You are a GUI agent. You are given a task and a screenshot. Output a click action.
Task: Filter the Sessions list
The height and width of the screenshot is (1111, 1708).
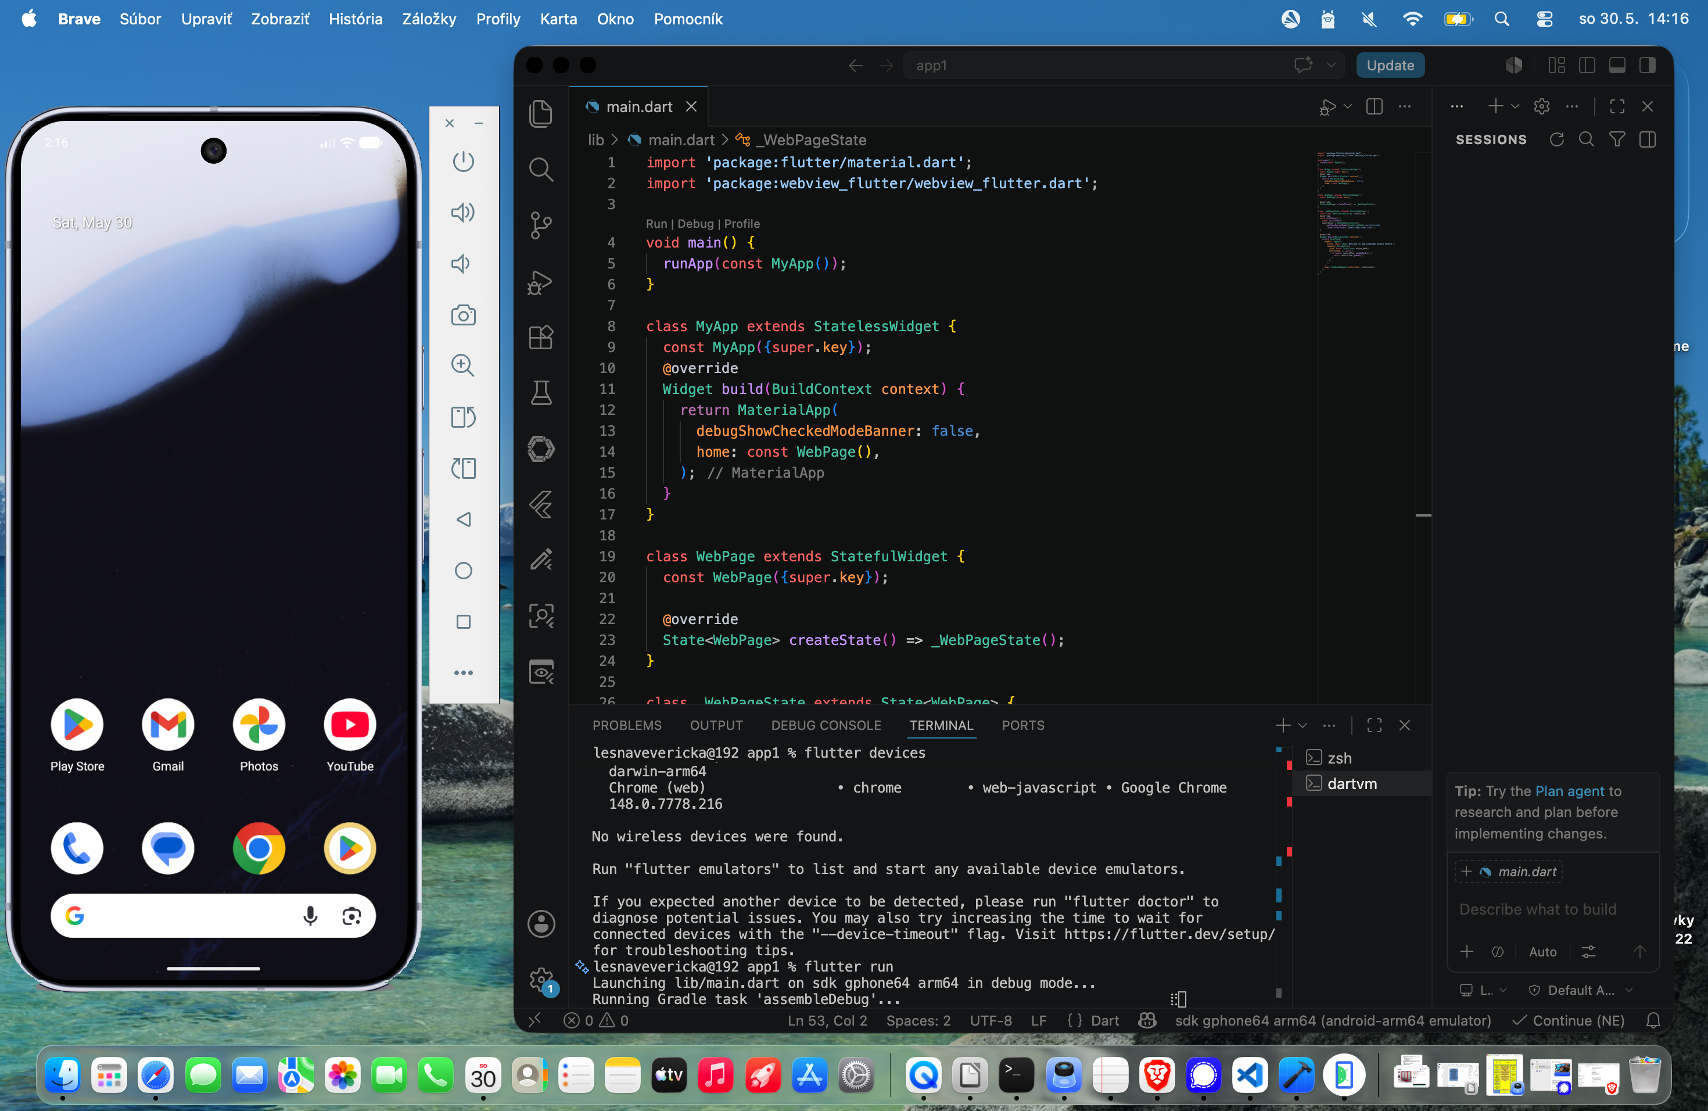coord(1617,139)
